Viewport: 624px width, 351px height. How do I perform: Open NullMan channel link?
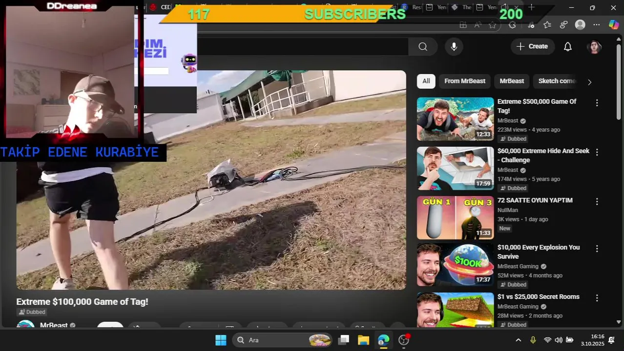click(x=508, y=210)
